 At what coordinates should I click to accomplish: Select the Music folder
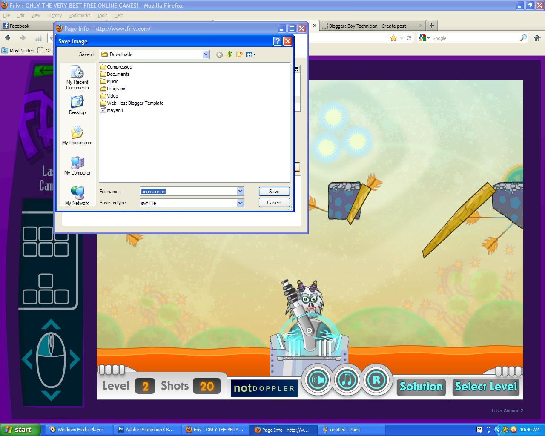[109, 81]
